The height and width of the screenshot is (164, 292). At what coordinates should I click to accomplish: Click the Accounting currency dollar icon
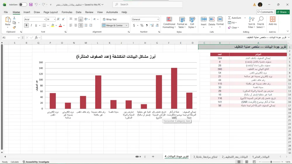tap(134, 25)
